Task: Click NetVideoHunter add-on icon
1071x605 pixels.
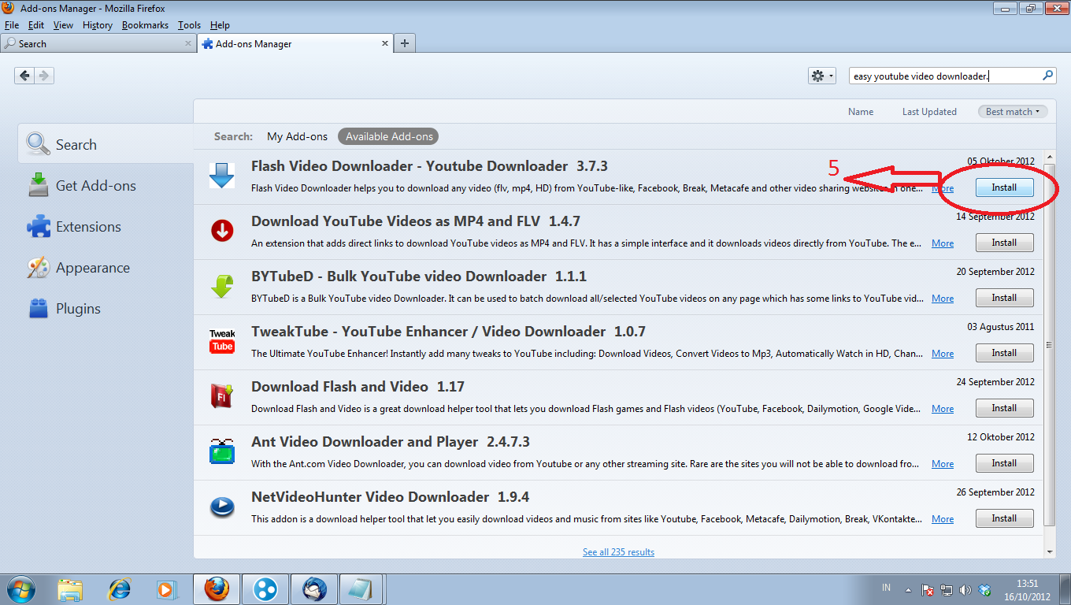Action: [x=222, y=507]
